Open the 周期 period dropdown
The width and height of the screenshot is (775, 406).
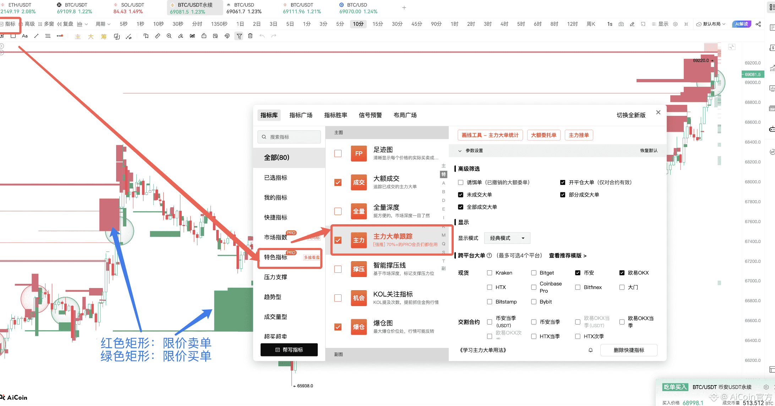[x=103, y=24]
